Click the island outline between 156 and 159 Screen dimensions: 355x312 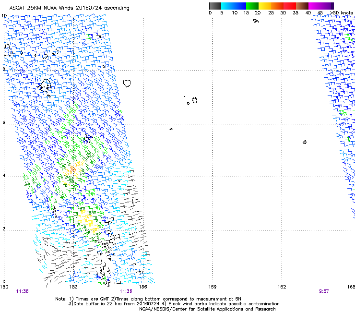[195, 100]
